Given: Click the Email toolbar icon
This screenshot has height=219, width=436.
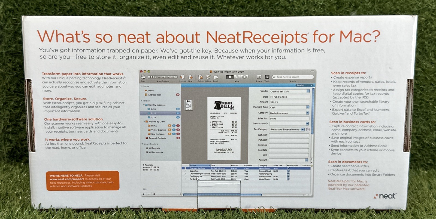Looking at the screenshot, I should point(216,77).
